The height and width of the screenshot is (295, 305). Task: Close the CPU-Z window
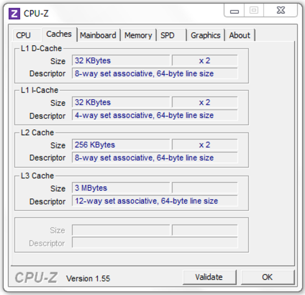280,10
